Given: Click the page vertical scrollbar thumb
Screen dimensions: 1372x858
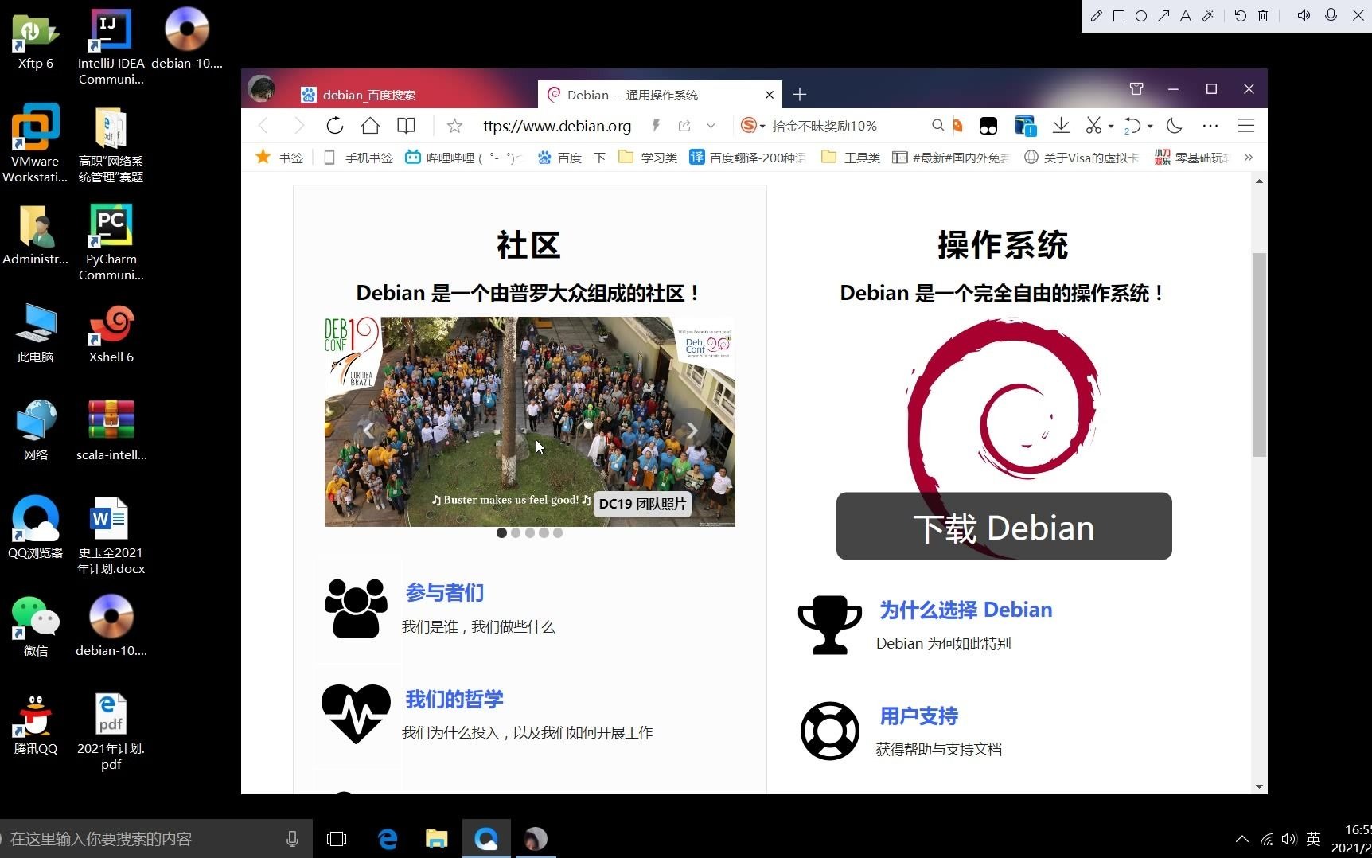Looking at the screenshot, I should 1259,355.
